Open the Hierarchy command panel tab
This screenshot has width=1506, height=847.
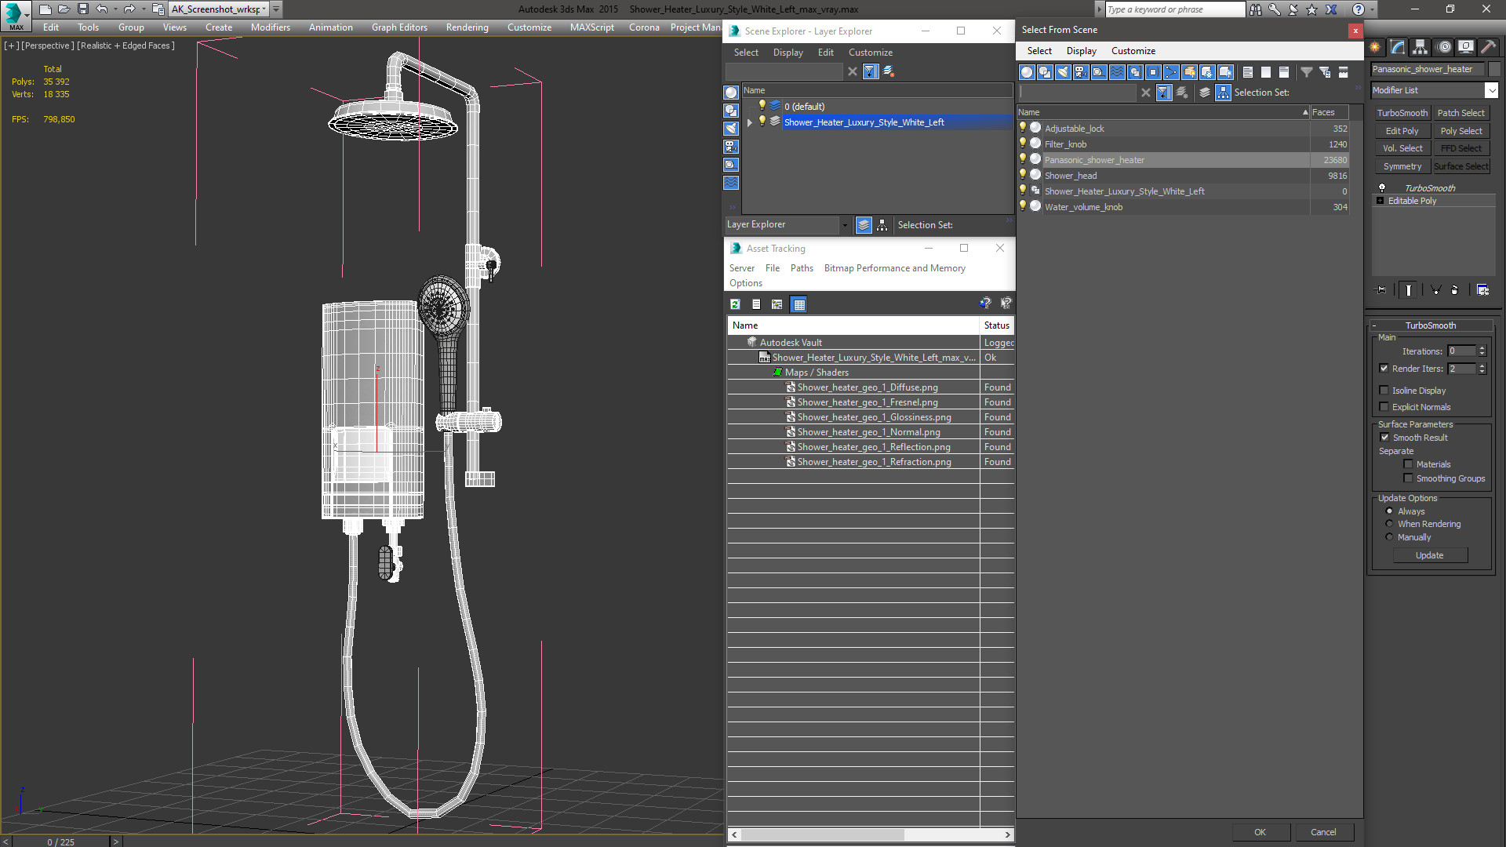(x=1420, y=47)
